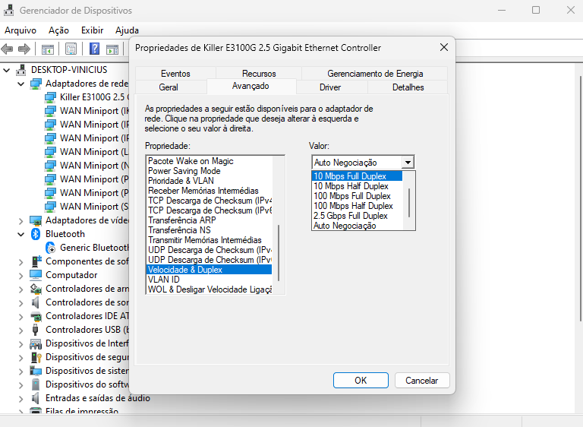This screenshot has width=583, height=427.
Task: Click the Controladores de armazenamento icon
Action: pyautogui.click(x=36, y=289)
